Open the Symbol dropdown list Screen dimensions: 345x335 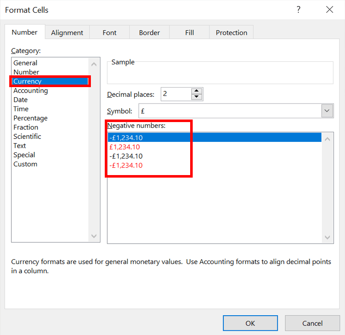327,111
